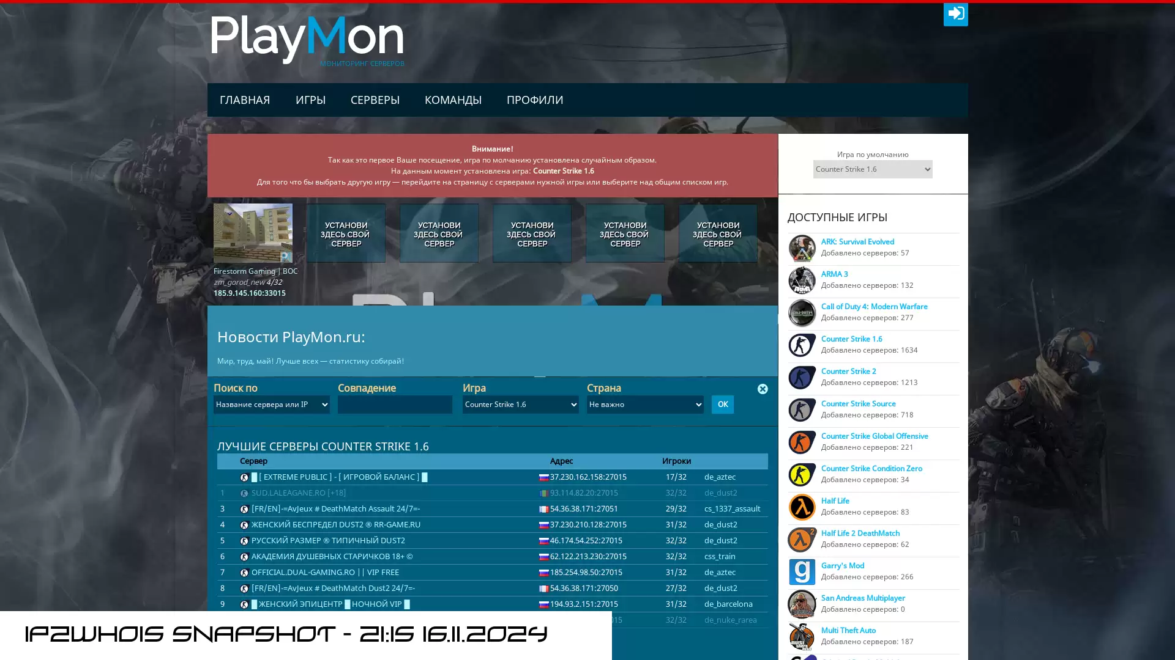This screenshot has width=1175, height=660.
Task: Click game icon beside EXTREME PUBLIC server
Action: [x=244, y=477]
